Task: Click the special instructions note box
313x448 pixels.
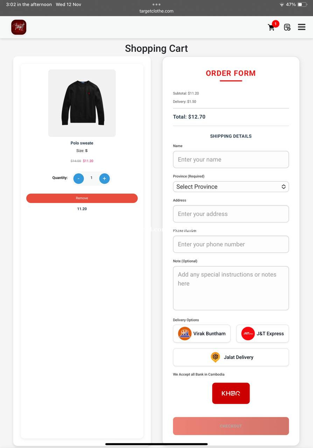Action: pyautogui.click(x=231, y=288)
